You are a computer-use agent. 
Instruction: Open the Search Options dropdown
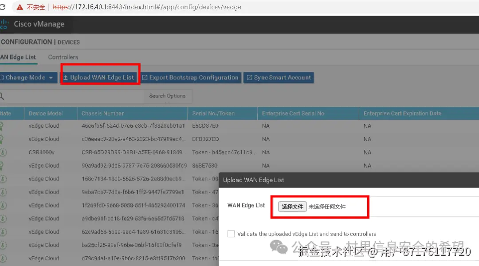pos(167,96)
